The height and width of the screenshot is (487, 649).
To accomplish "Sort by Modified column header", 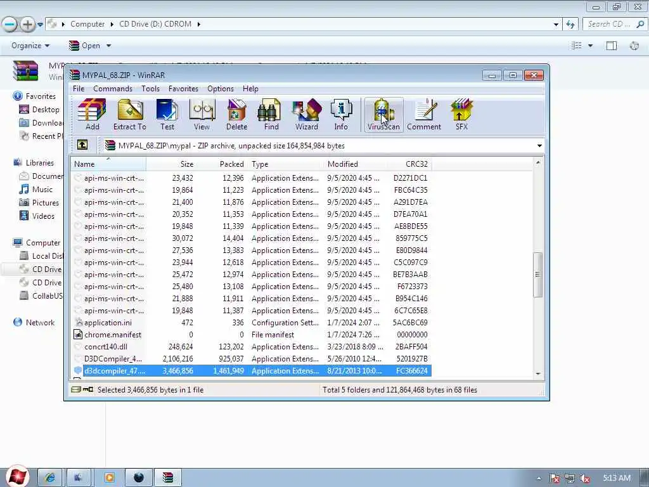I will click(x=355, y=164).
